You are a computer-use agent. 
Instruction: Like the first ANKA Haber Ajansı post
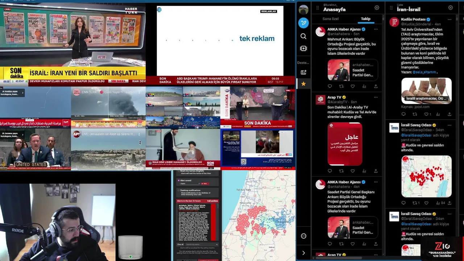(352, 86)
